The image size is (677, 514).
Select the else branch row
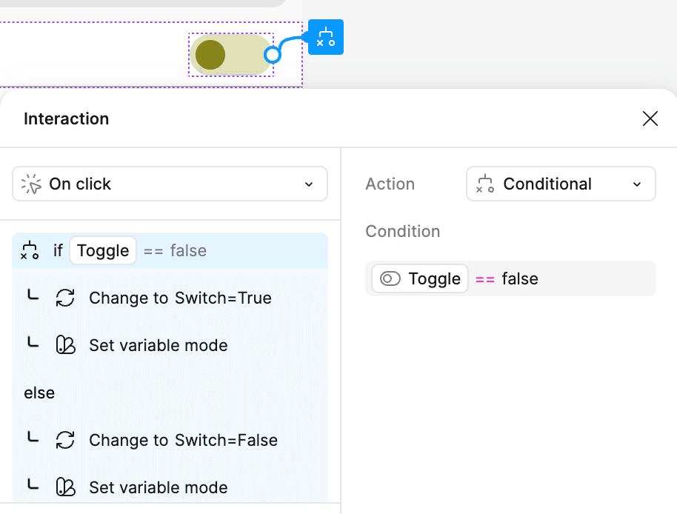39,393
